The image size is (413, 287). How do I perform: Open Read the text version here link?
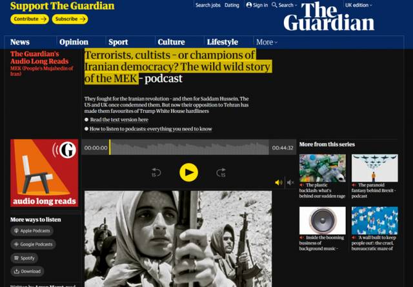click(119, 119)
